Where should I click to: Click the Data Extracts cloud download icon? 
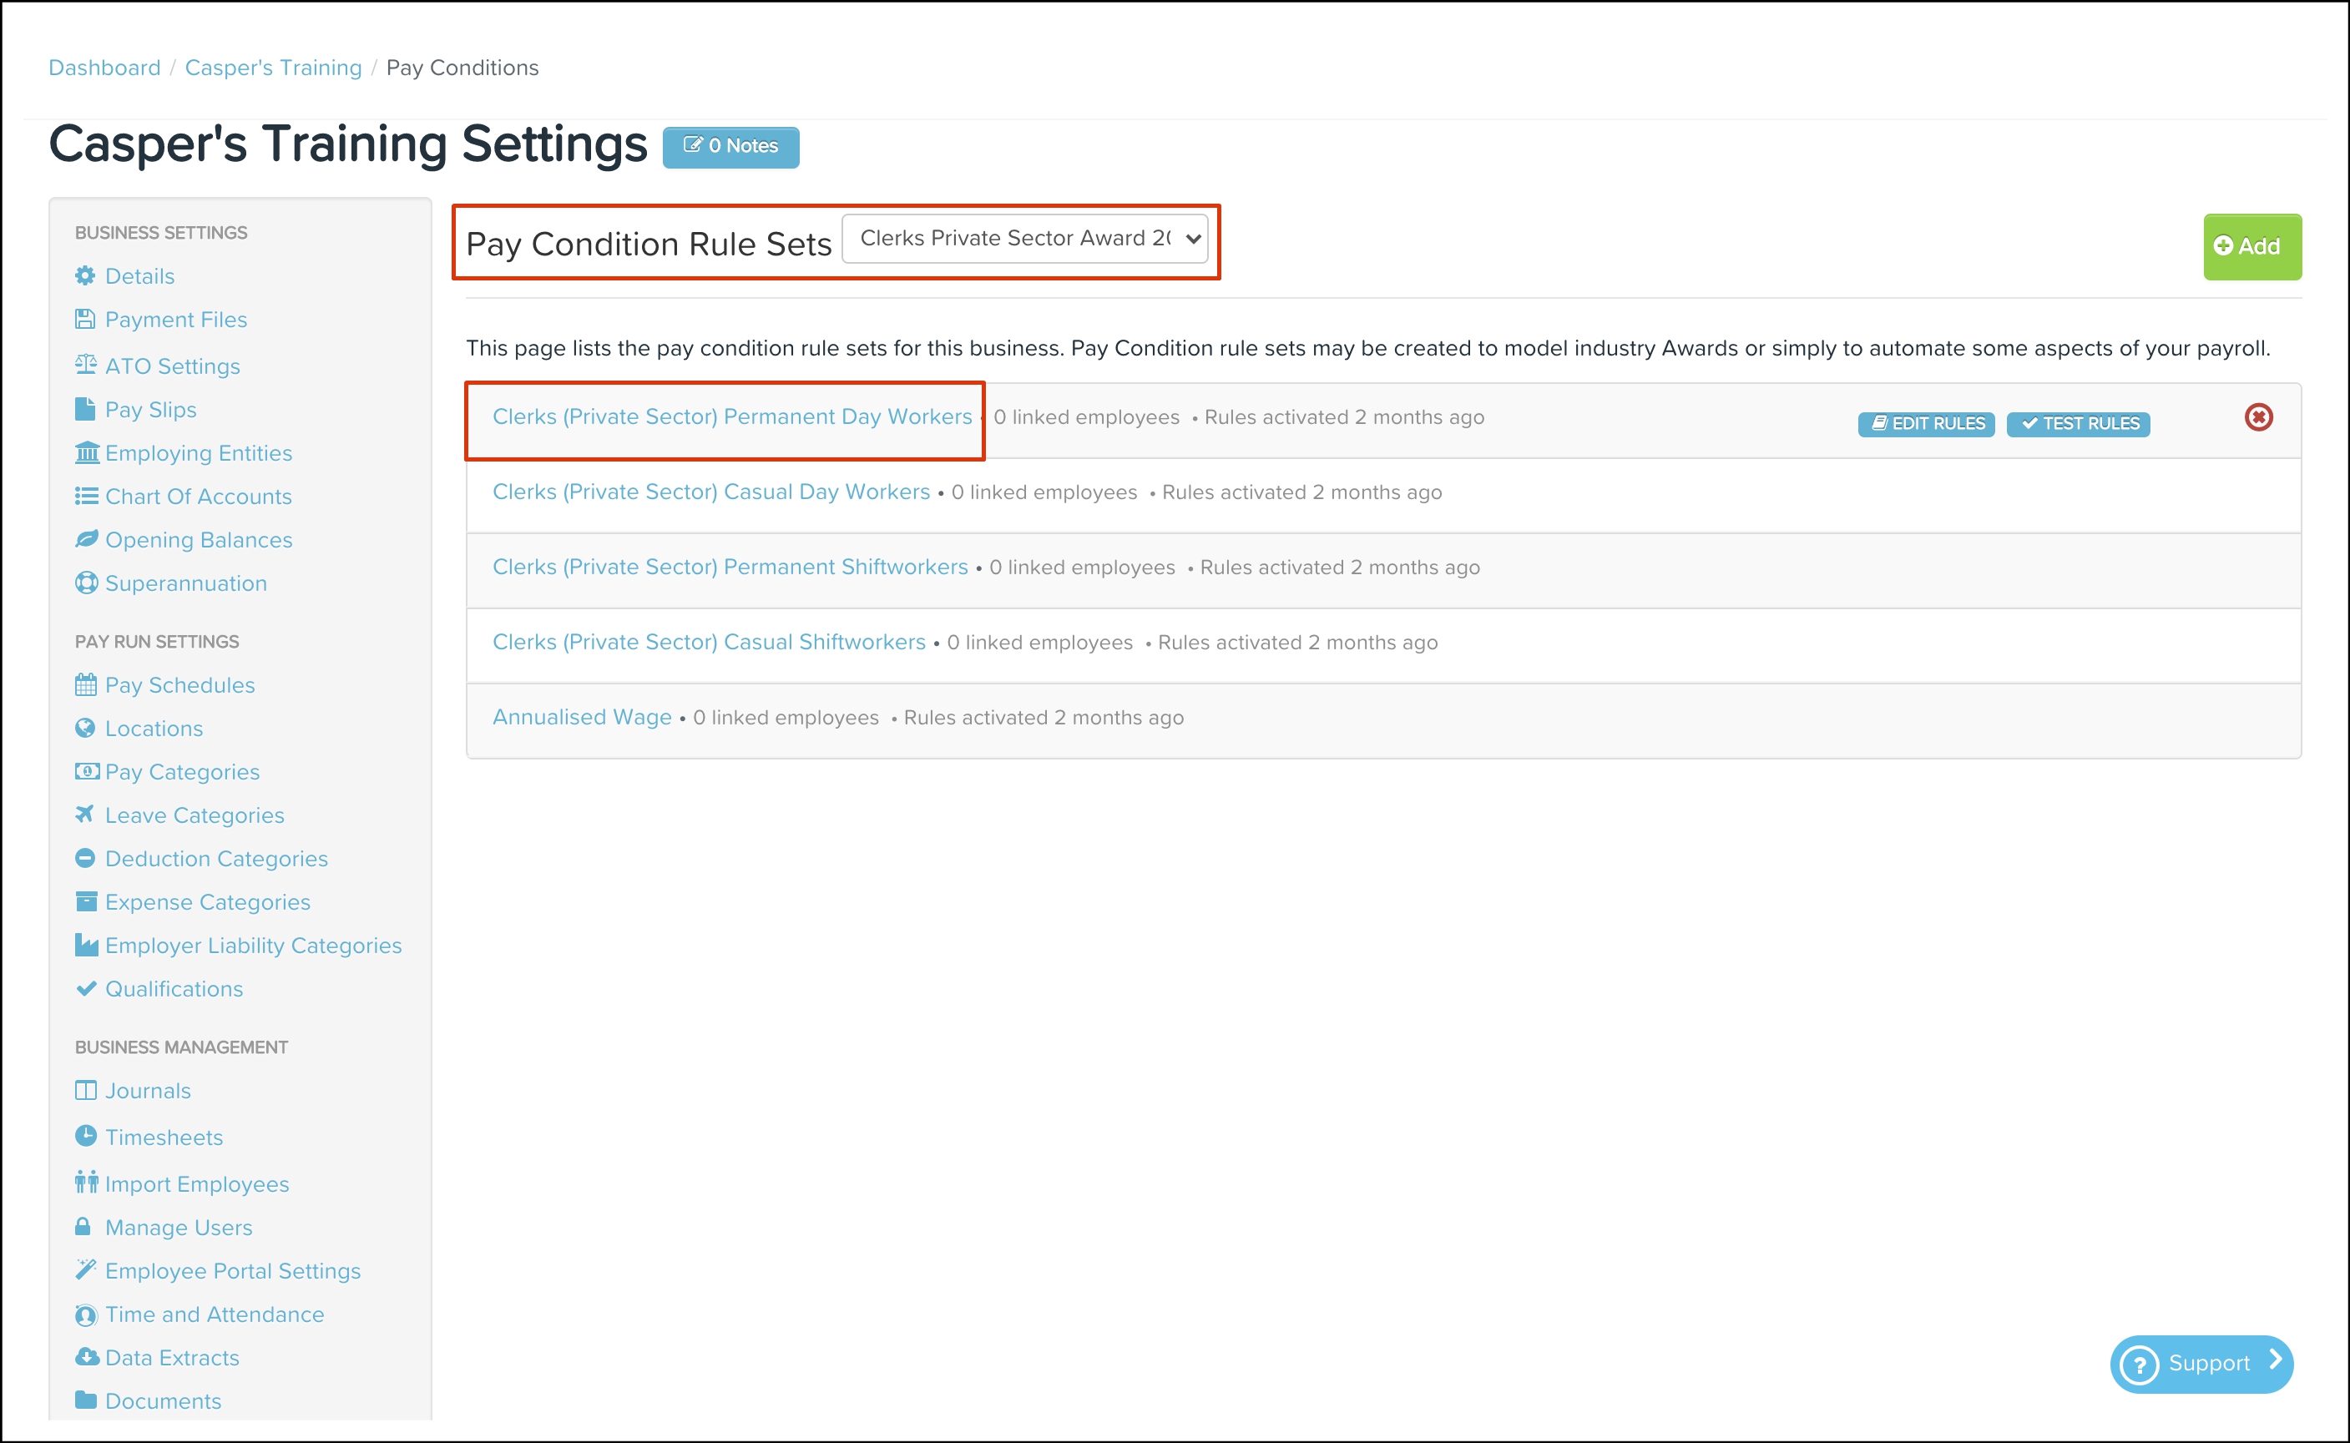(x=86, y=1357)
